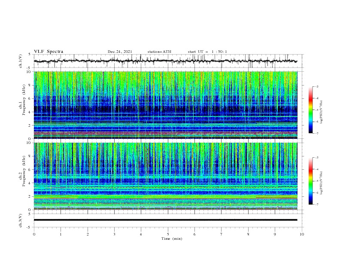340x263 pixels.
Task: Click the ch.1 spectrogram panel
Action: [x=165, y=105]
